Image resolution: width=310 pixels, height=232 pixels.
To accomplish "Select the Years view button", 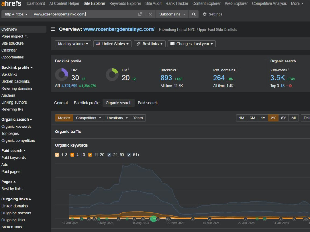I will point(138,118).
